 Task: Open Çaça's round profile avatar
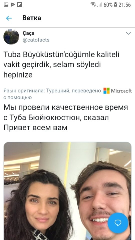coord(11,37)
